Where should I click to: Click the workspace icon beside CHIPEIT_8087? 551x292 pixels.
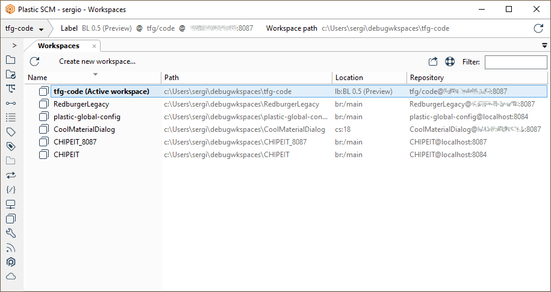coord(43,142)
